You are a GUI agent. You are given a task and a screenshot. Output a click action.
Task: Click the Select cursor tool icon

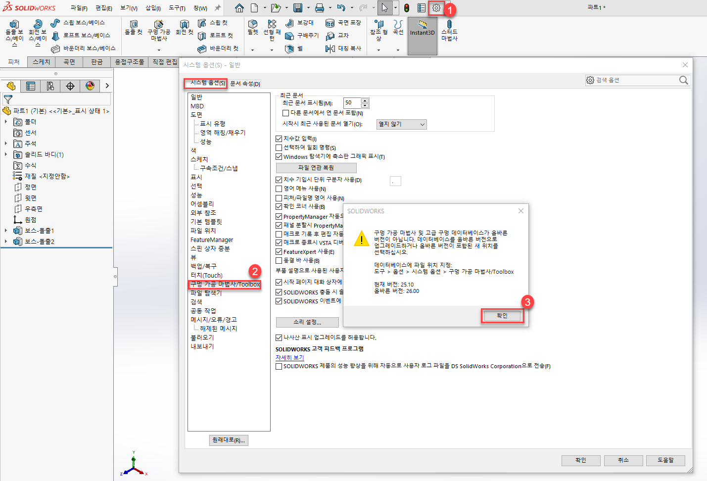(x=384, y=8)
